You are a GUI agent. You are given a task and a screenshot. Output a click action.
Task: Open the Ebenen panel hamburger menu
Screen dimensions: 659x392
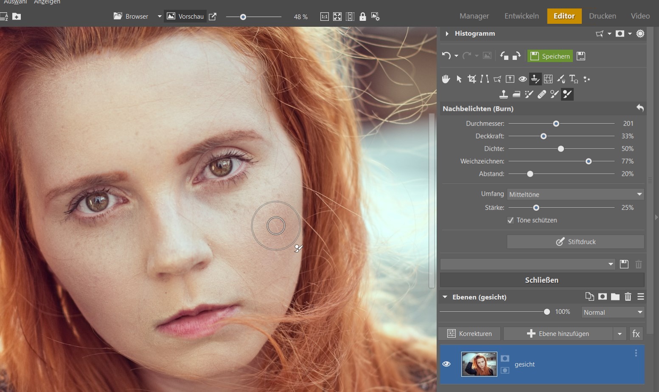(641, 297)
